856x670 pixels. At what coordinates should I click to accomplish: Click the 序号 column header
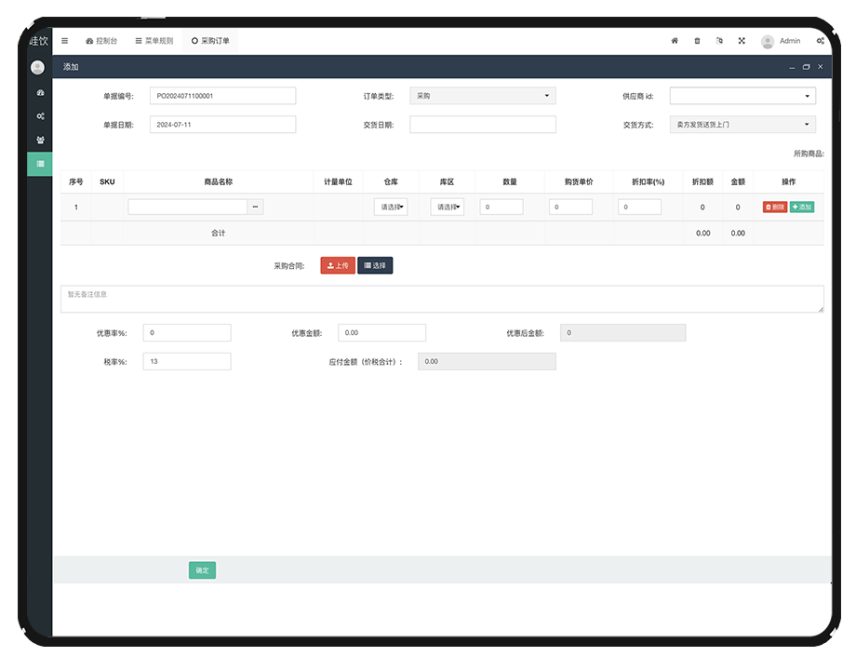(x=76, y=181)
